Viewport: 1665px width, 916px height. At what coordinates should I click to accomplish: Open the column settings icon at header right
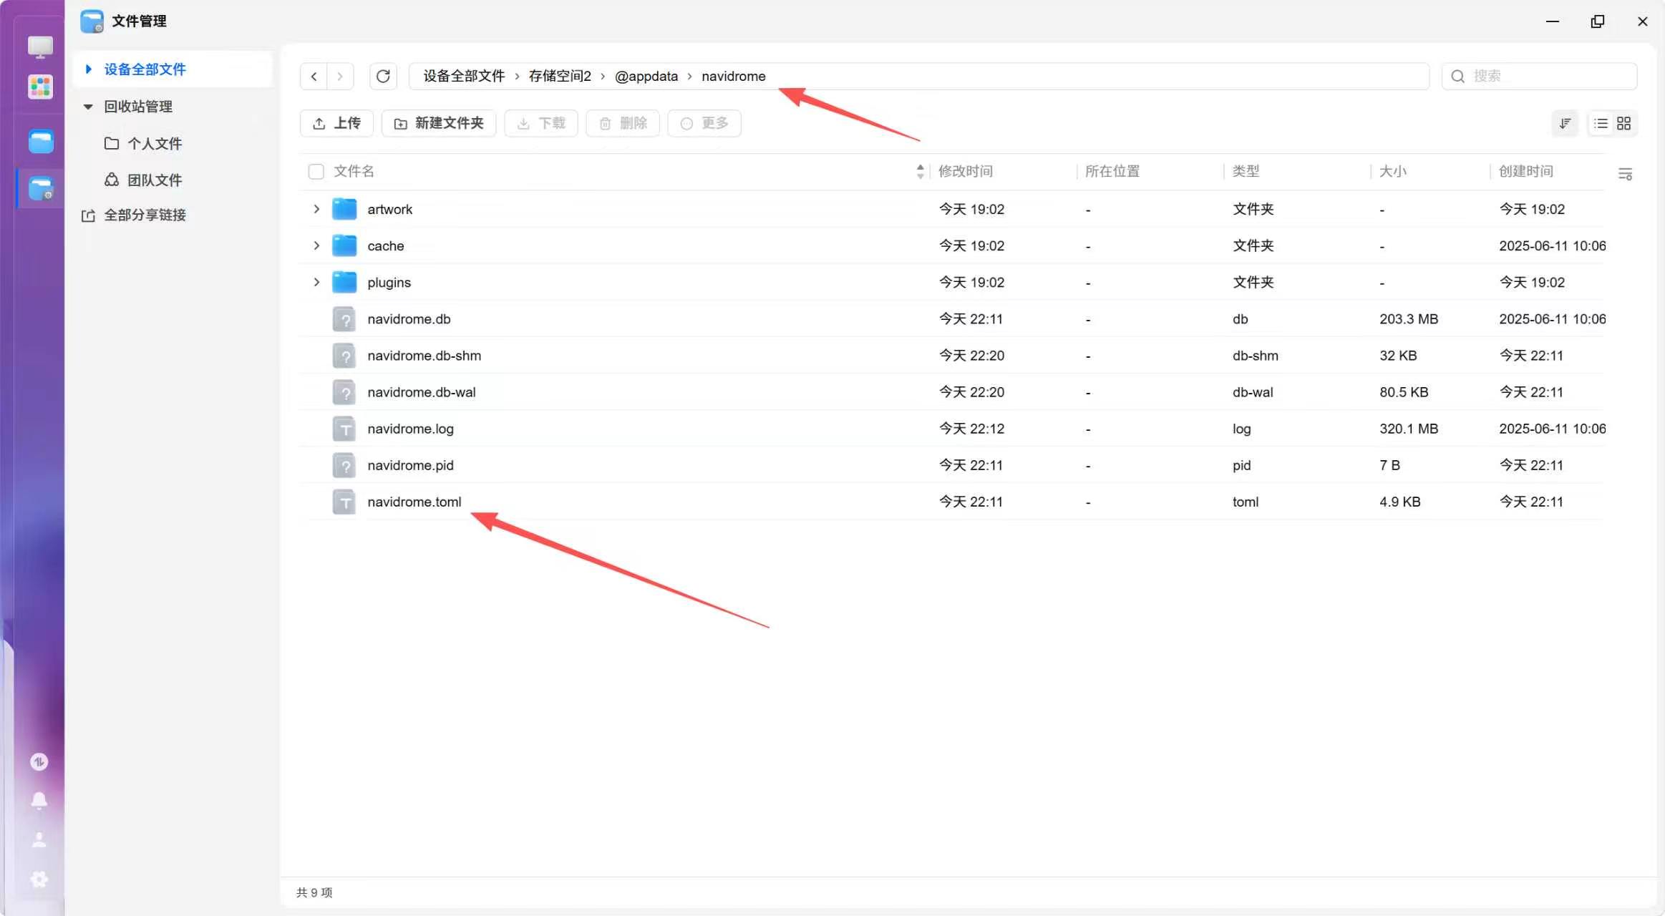point(1625,173)
